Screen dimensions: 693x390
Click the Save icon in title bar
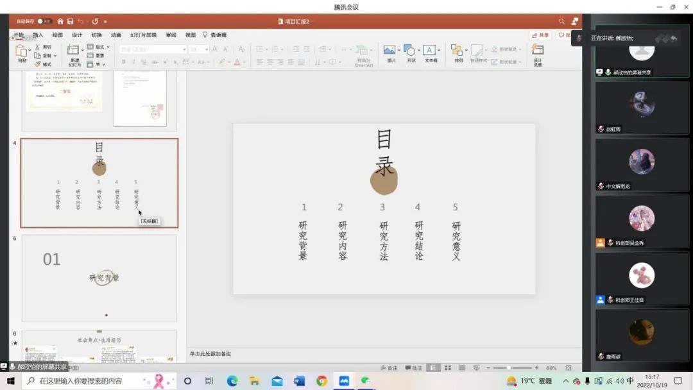coord(70,21)
